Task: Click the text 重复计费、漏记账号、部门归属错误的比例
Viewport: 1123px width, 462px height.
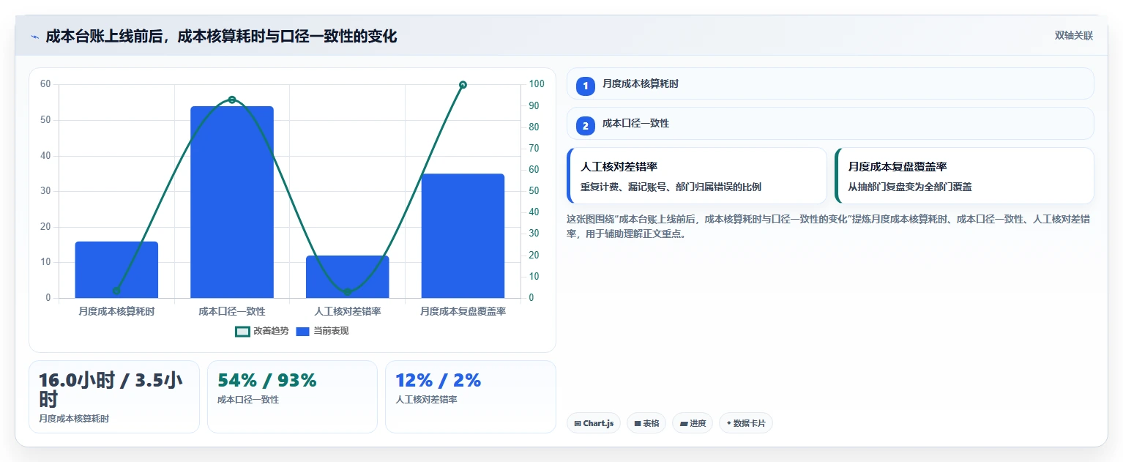Action: click(x=671, y=187)
